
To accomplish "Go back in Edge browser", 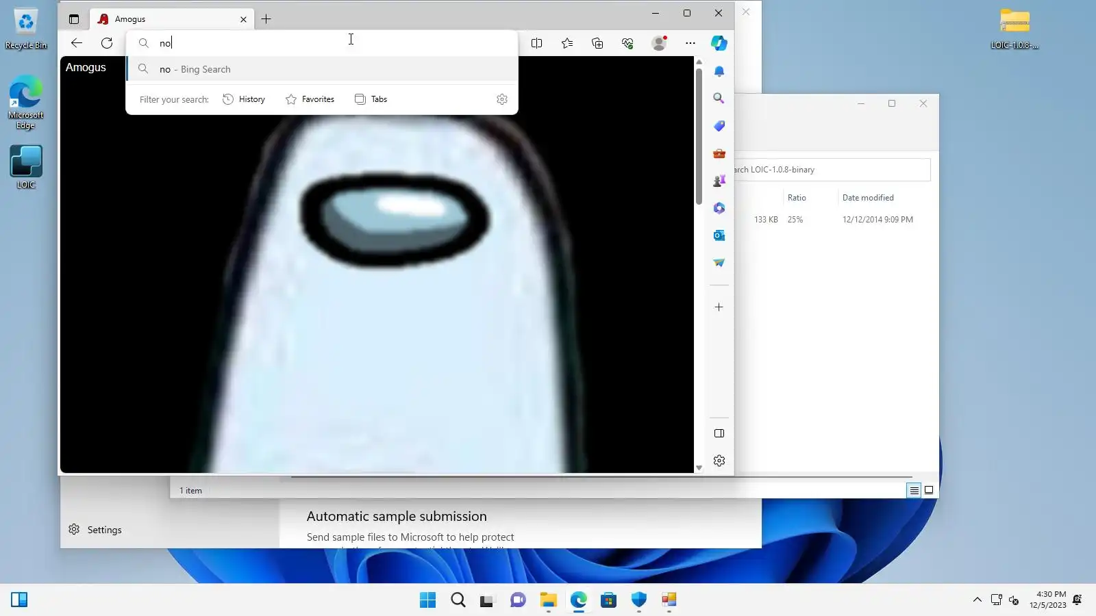I will (77, 43).
